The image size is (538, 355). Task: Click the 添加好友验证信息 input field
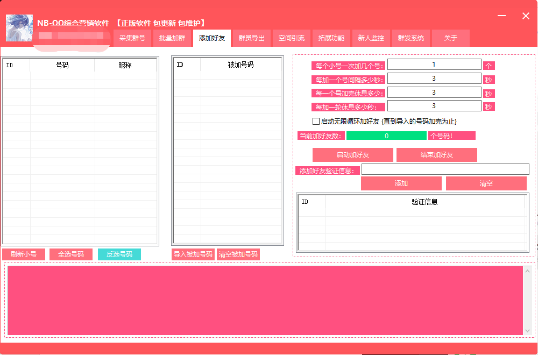[x=445, y=169]
